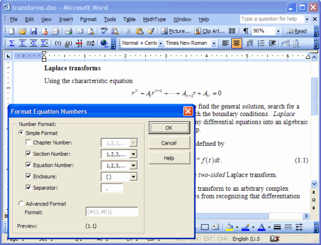Switch to Read layout

click(296, 32)
